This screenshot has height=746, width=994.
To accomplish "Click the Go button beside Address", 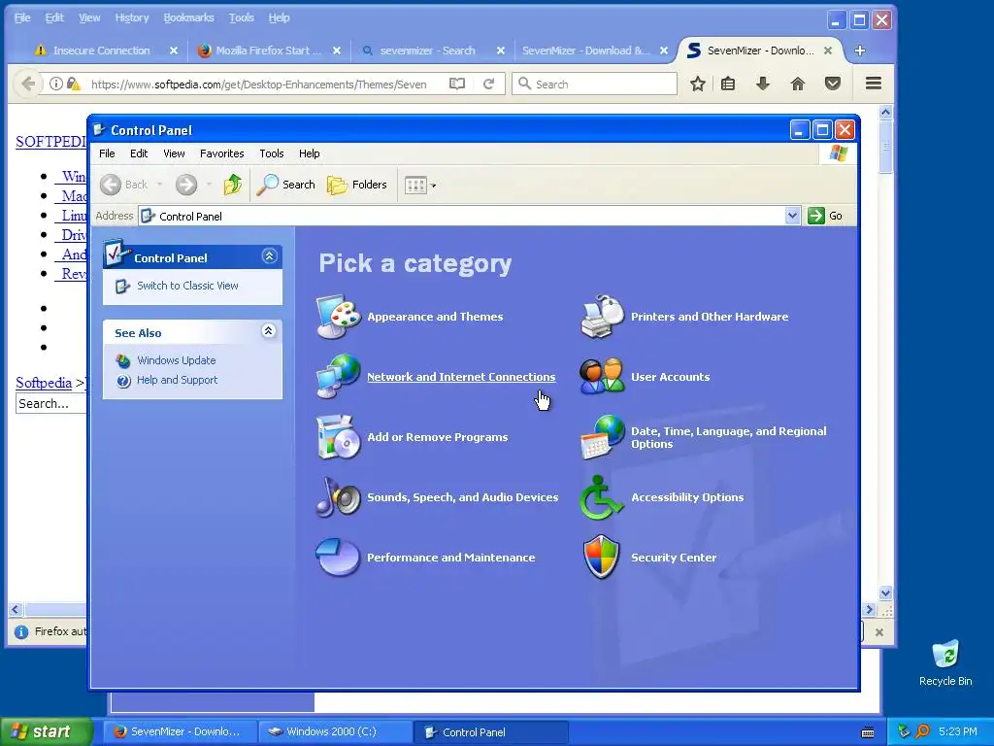I will point(825,216).
